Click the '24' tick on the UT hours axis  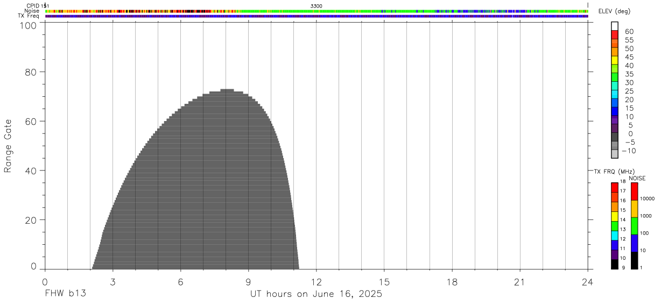[x=588, y=281]
